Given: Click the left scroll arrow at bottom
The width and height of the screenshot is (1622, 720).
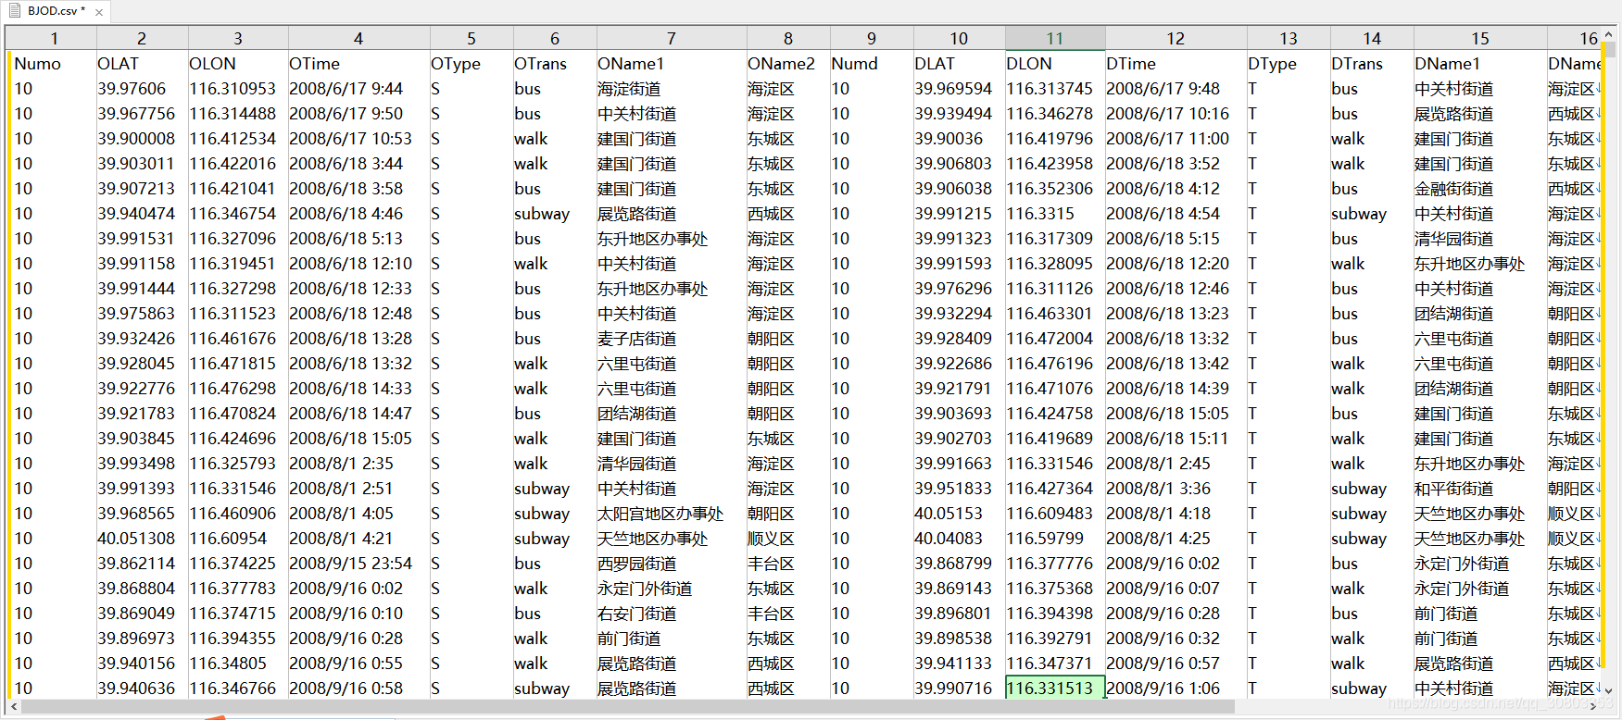Looking at the screenshot, I should tap(13, 706).
